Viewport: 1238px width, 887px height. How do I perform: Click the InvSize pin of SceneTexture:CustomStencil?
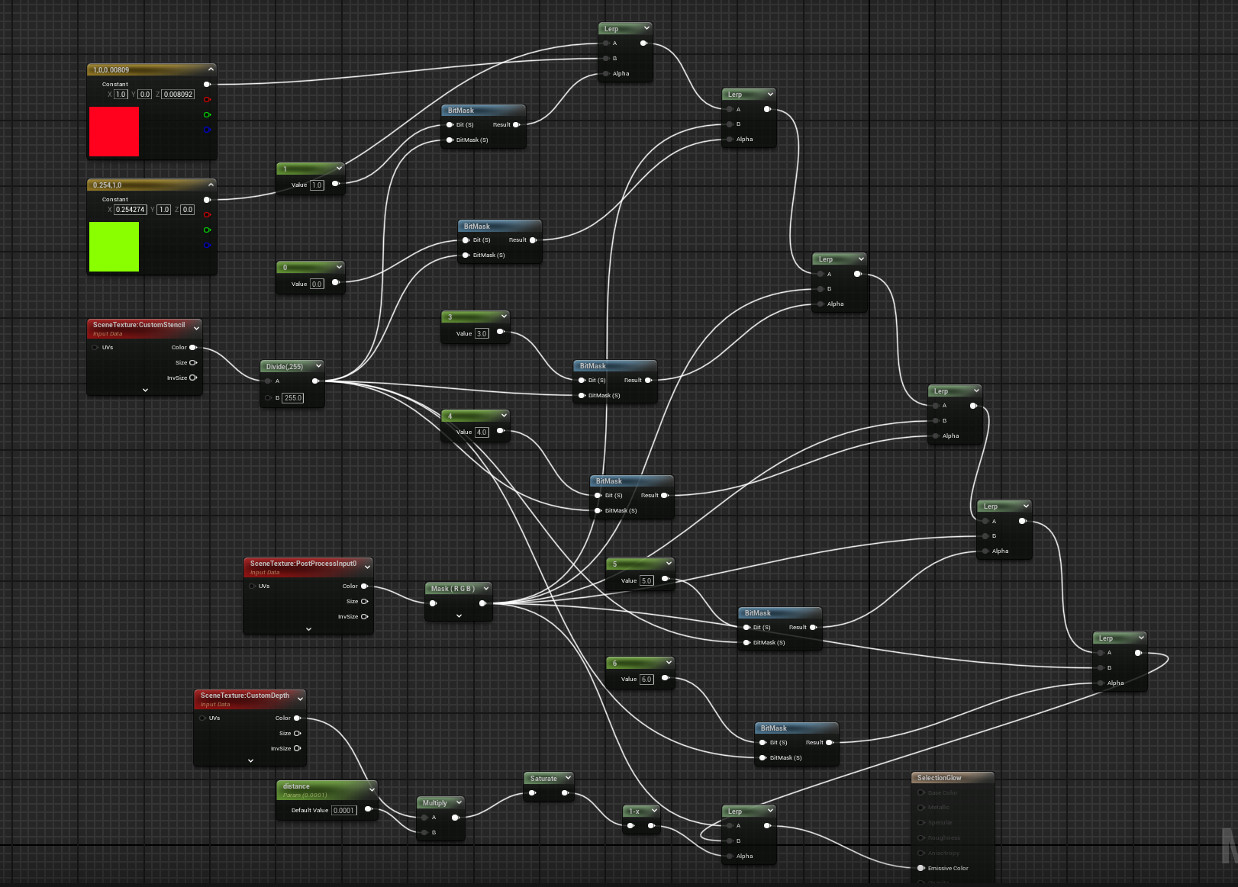click(193, 378)
